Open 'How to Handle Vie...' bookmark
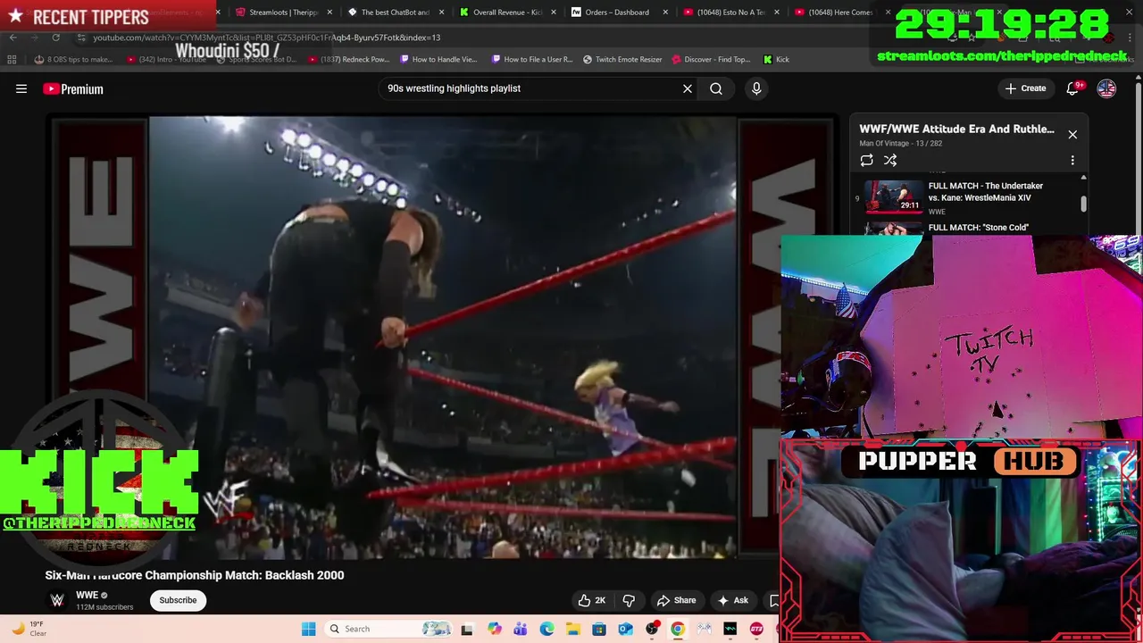The image size is (1143, 643). (x=438, y=60)
